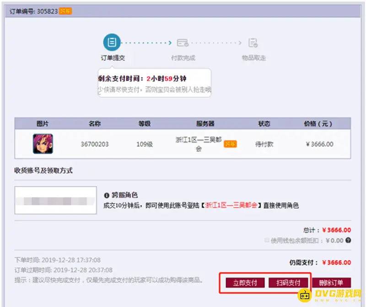This screenshot has width=366, height=307.
Task: Click the 订单过期时间 2019-12-28 20:37:08 line
Action: pos(64,270)
